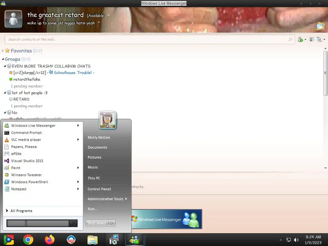The height and width of the screenshot is (246, 328).
Task: Click the Shut down button
Action: [x=97, y=223]
